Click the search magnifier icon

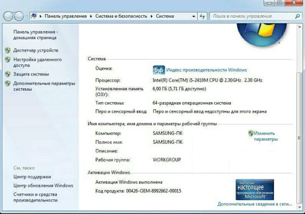click(x=297, y=16)
